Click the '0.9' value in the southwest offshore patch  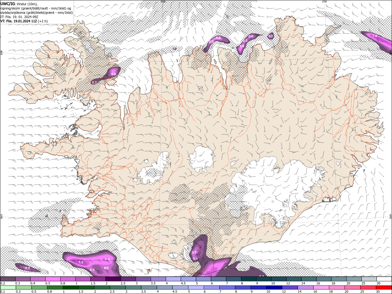click(107, 259)
